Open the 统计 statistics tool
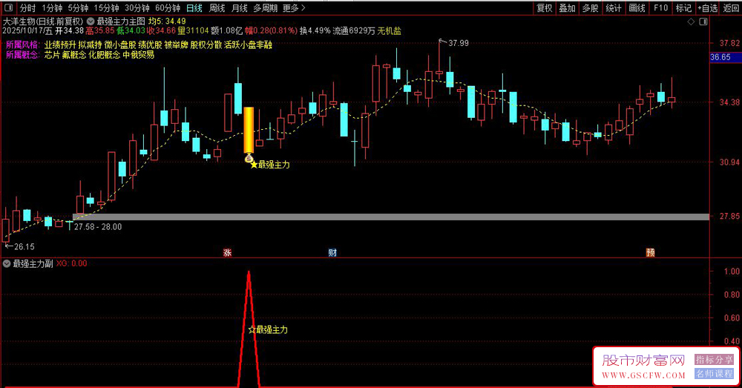This screenshot has height=388, width=742. coord(614,7)
